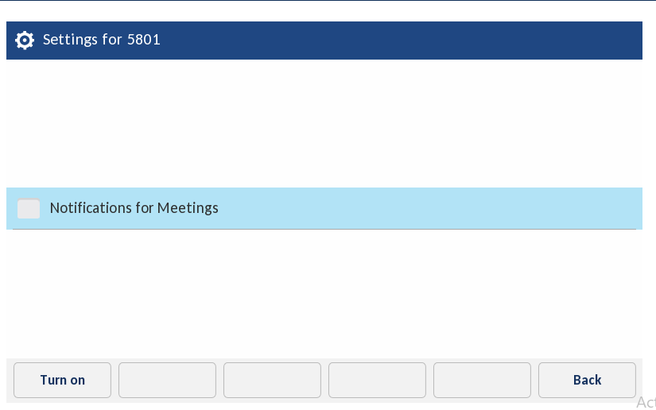Select the Notifications for Meetings label text

click(x=134, y=208)
